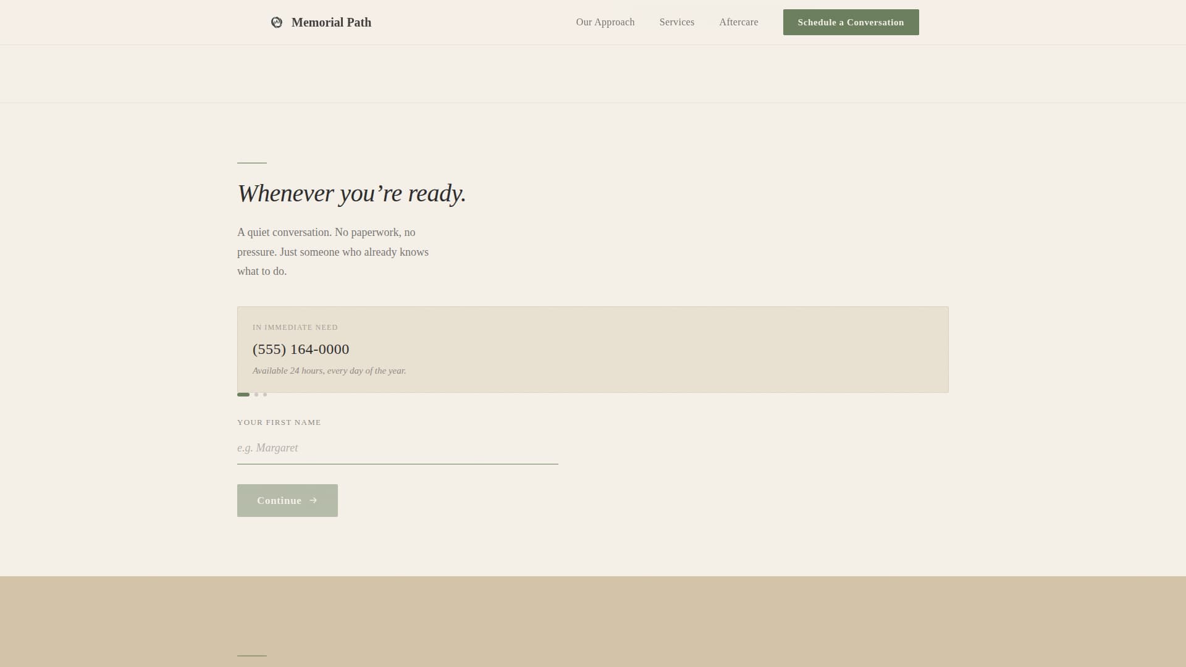Click the quiet conversation description paragraph
This screenshot has width=1186, height=667.
333,252
